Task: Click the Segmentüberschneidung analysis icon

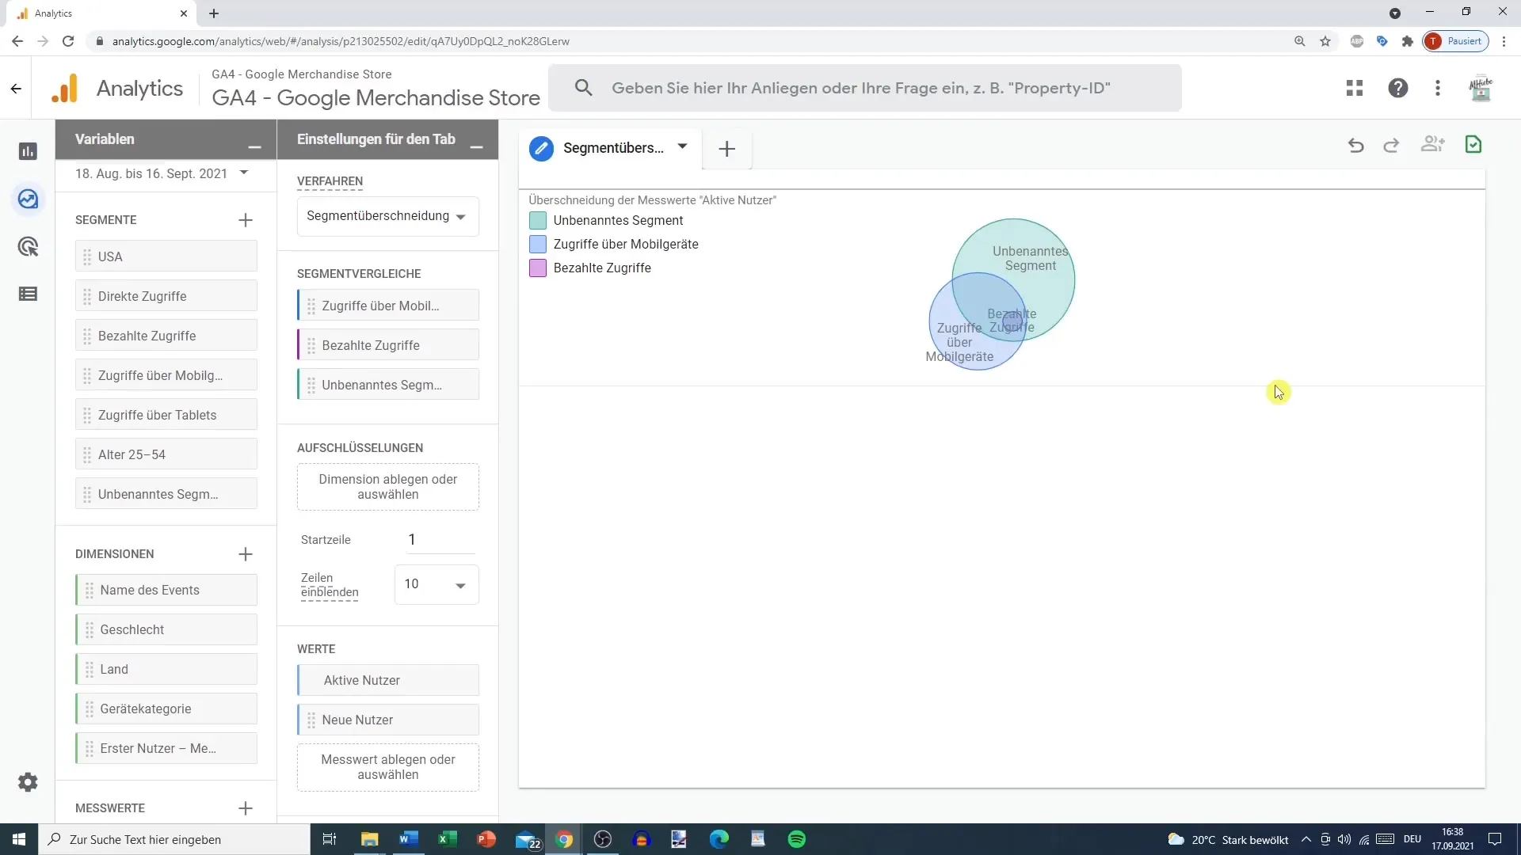Action: pyautogui.click(x=541, y=148)
